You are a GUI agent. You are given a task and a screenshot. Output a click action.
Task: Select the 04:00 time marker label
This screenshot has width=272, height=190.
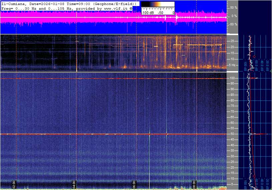[x=74, y=184]
